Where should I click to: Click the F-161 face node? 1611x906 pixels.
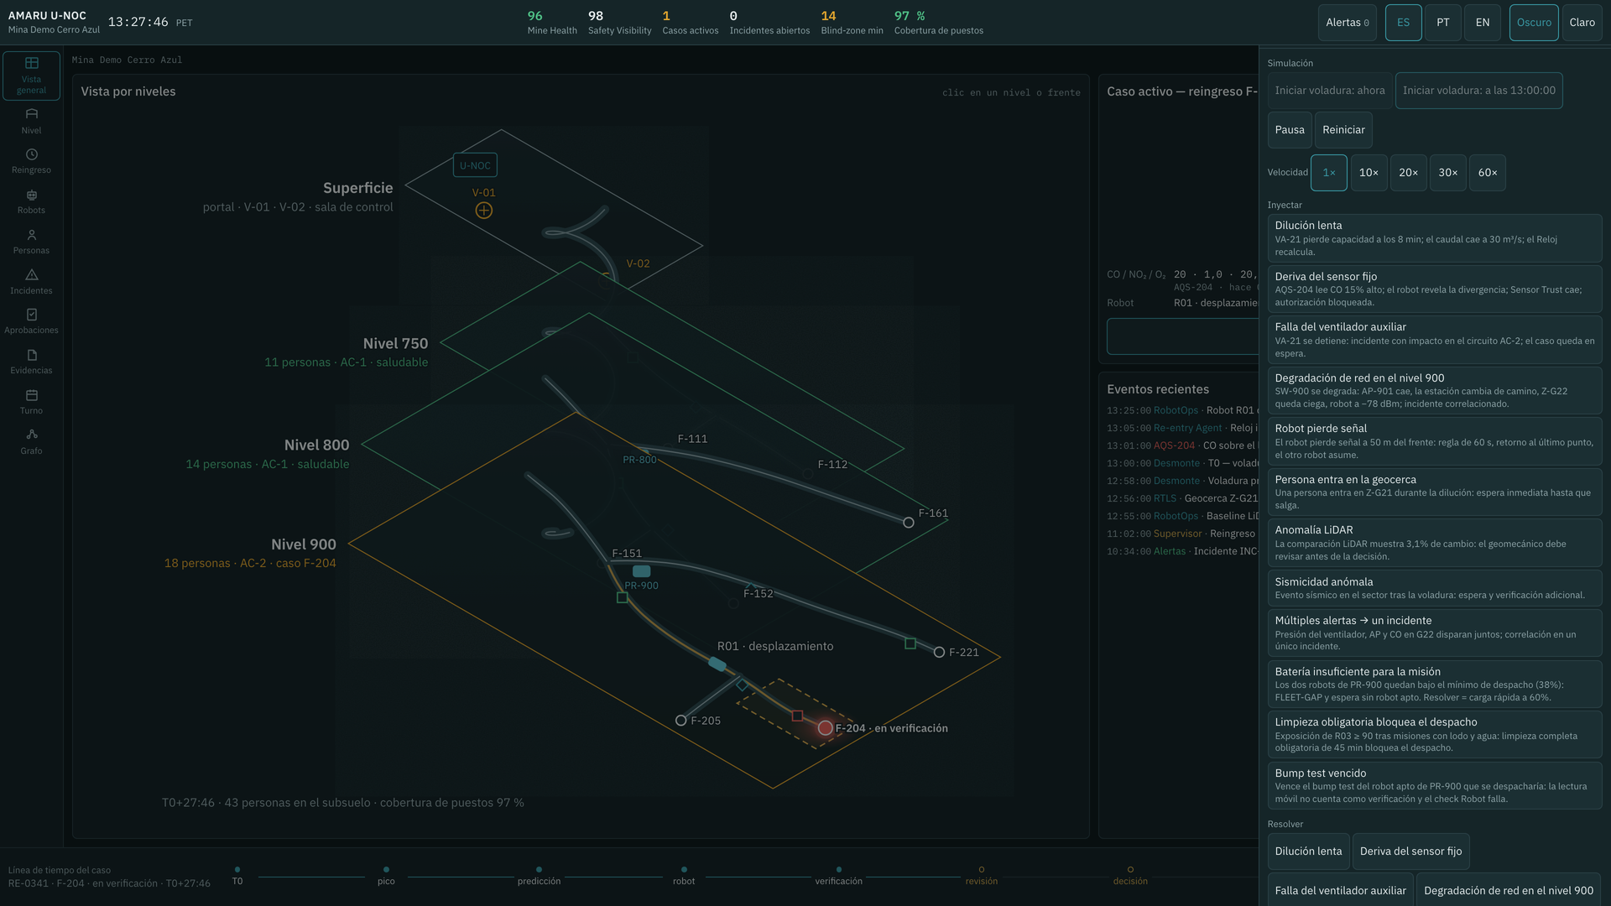[x=909, y=523]
